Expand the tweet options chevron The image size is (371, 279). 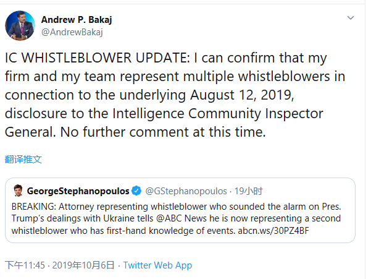click(x=351, y=19)
